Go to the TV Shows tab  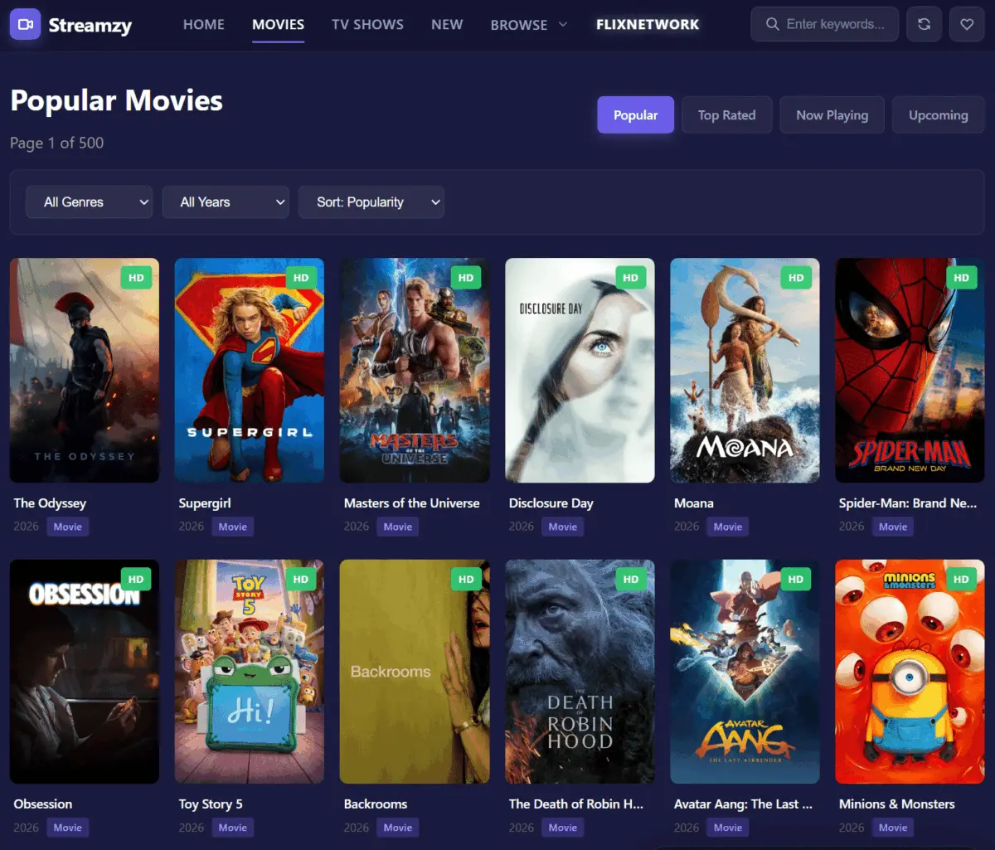367,25
